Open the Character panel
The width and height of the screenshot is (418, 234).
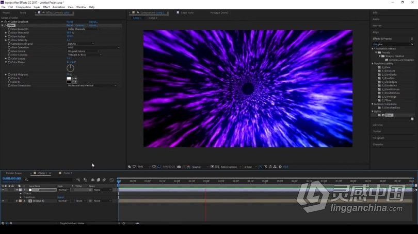click(x=378, y=145)
